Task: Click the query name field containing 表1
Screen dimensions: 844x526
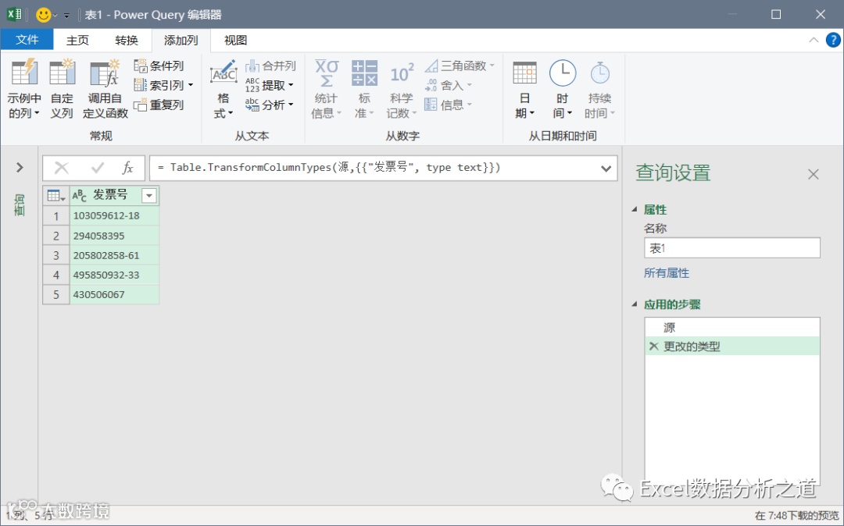Action: click(x=732, y=248)
